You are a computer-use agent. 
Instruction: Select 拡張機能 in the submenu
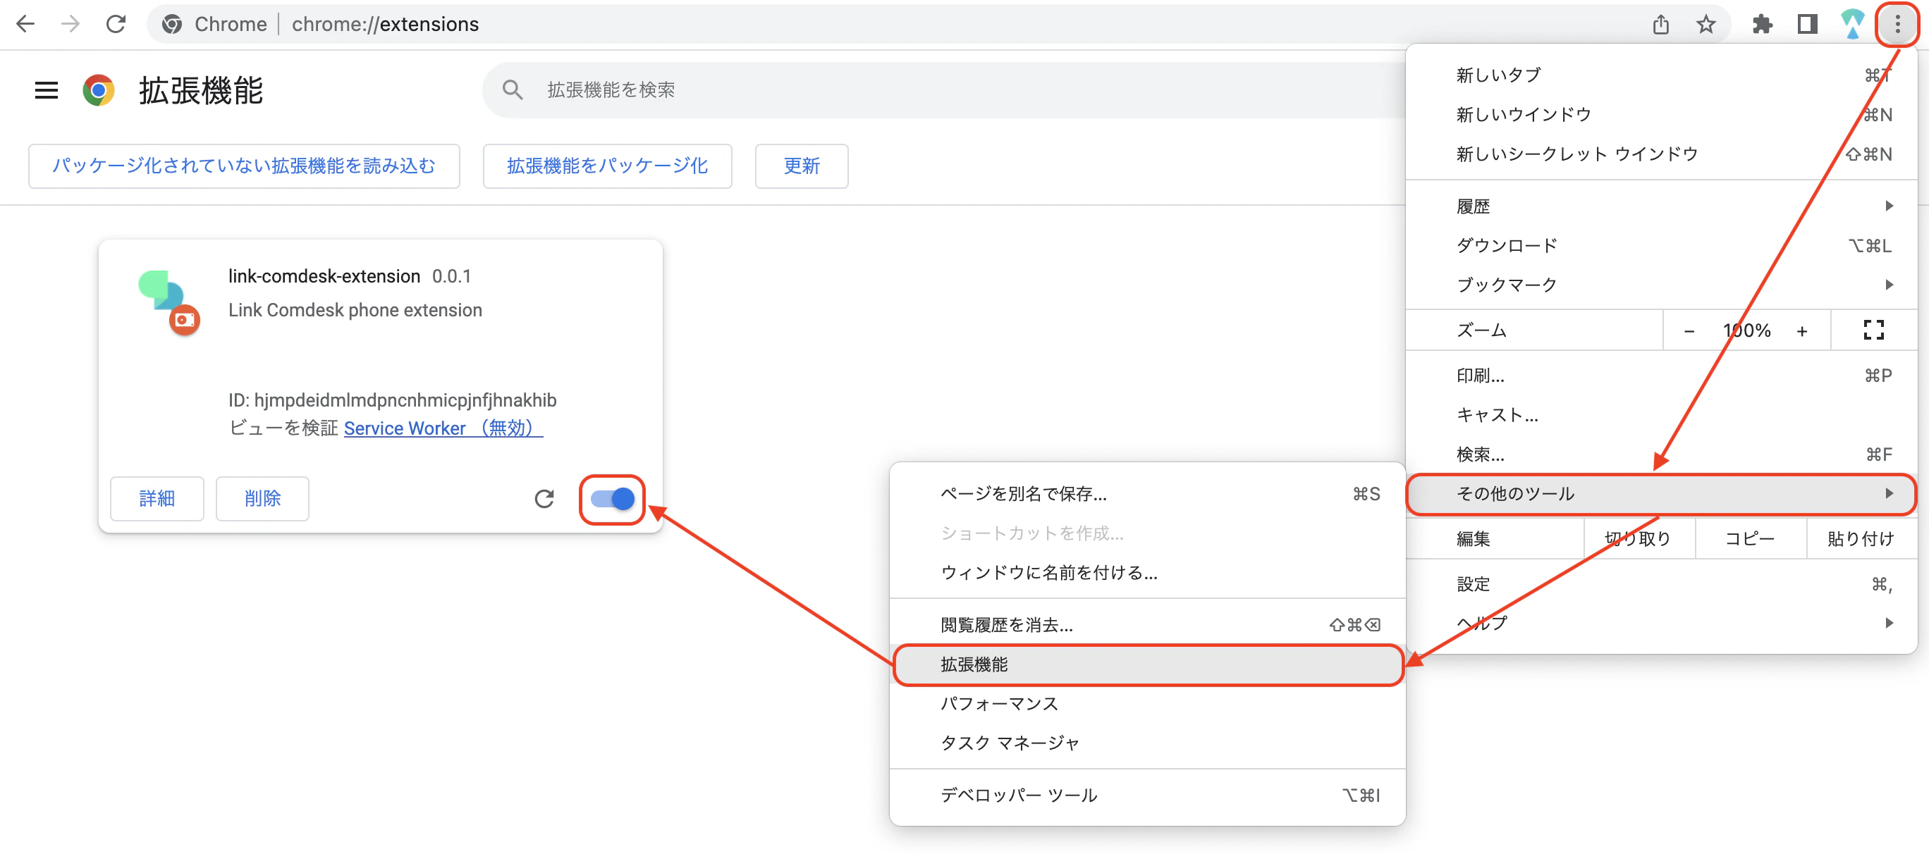(x=1147, y=664)
